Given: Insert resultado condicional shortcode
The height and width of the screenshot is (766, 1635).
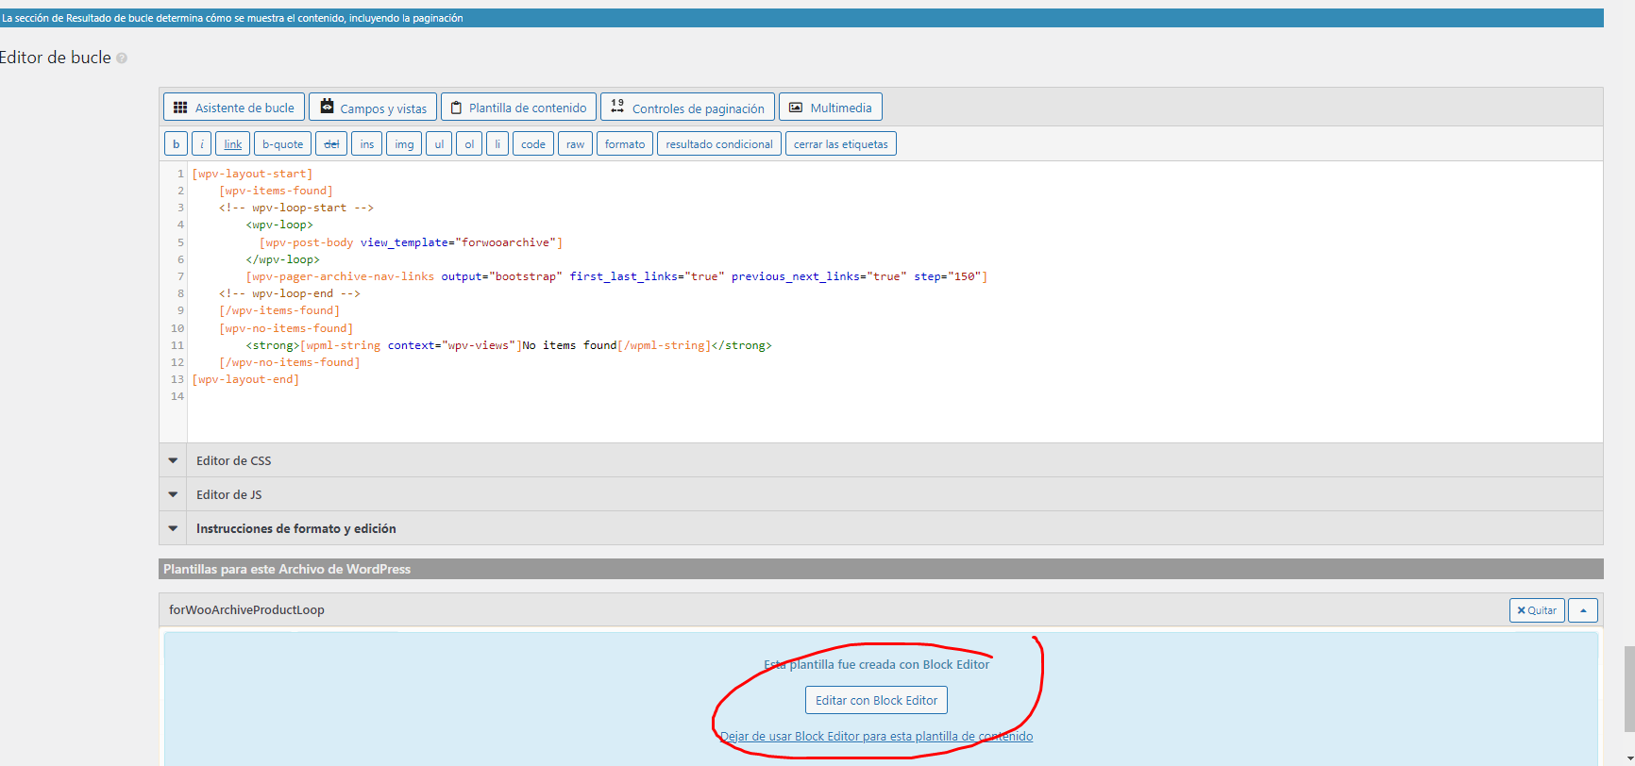Looking at the screenshot, I should pos(719,143).
